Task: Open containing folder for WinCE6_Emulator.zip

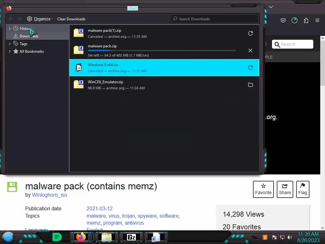Action: coord(250,85)
